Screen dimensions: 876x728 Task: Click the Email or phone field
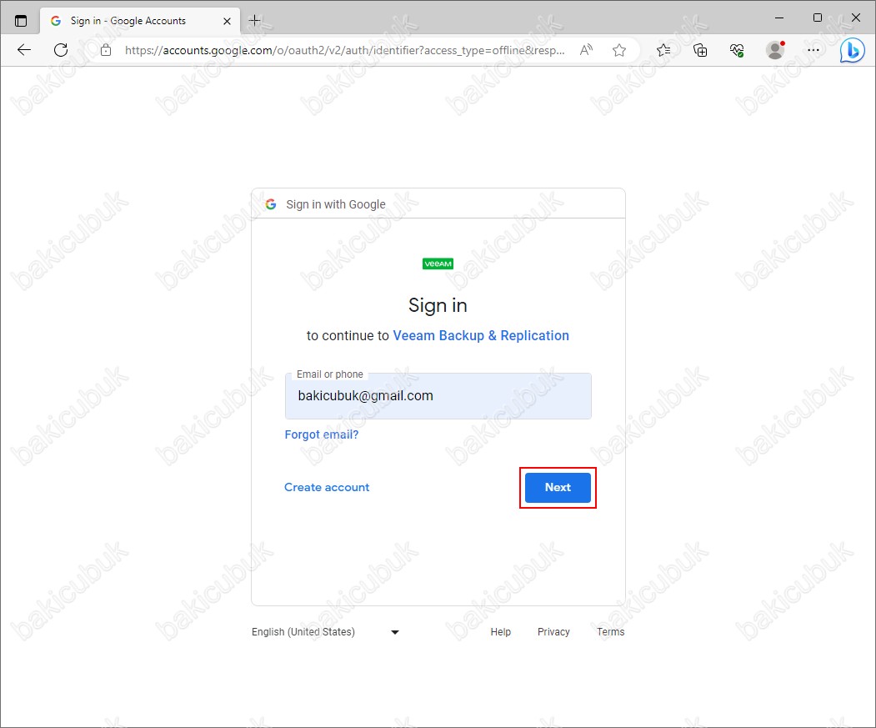[438, 396]
